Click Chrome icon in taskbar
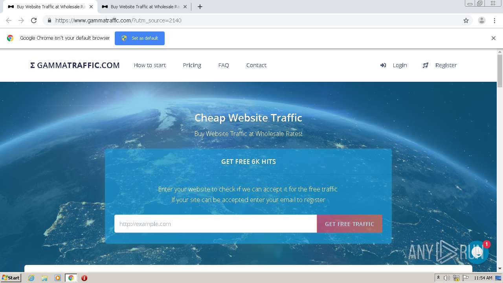503x283 pixels. pyautogui.click(x=71, y=278)
